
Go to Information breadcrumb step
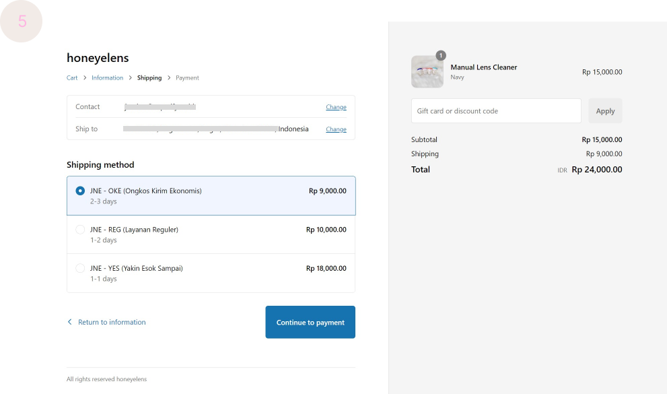(108, 78)
